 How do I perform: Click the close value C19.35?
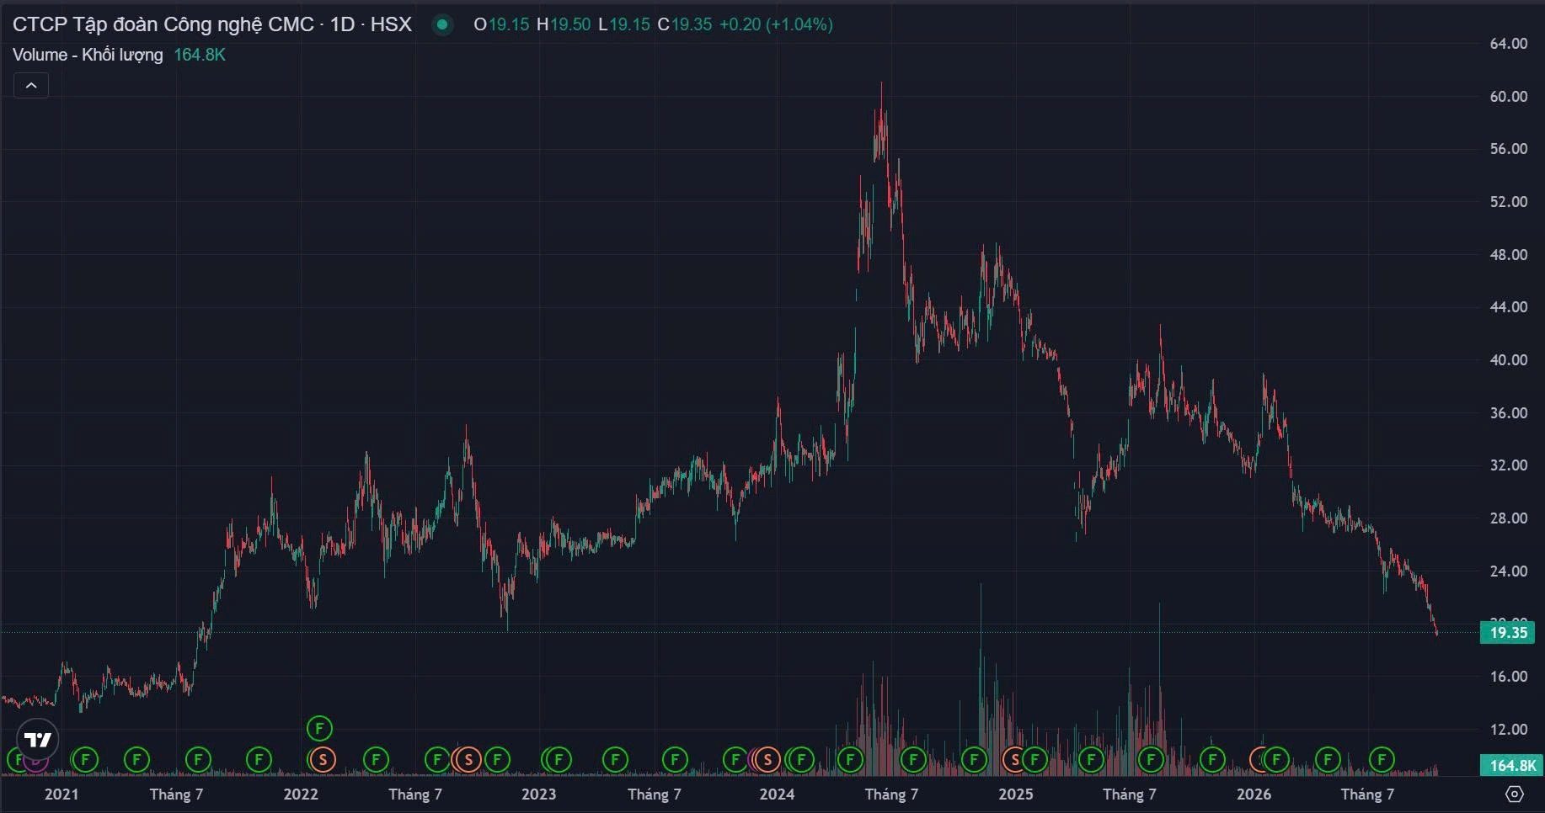tap(685, 24)
